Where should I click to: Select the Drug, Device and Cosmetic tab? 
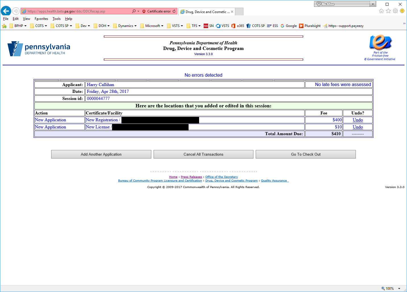click(206, 12)
